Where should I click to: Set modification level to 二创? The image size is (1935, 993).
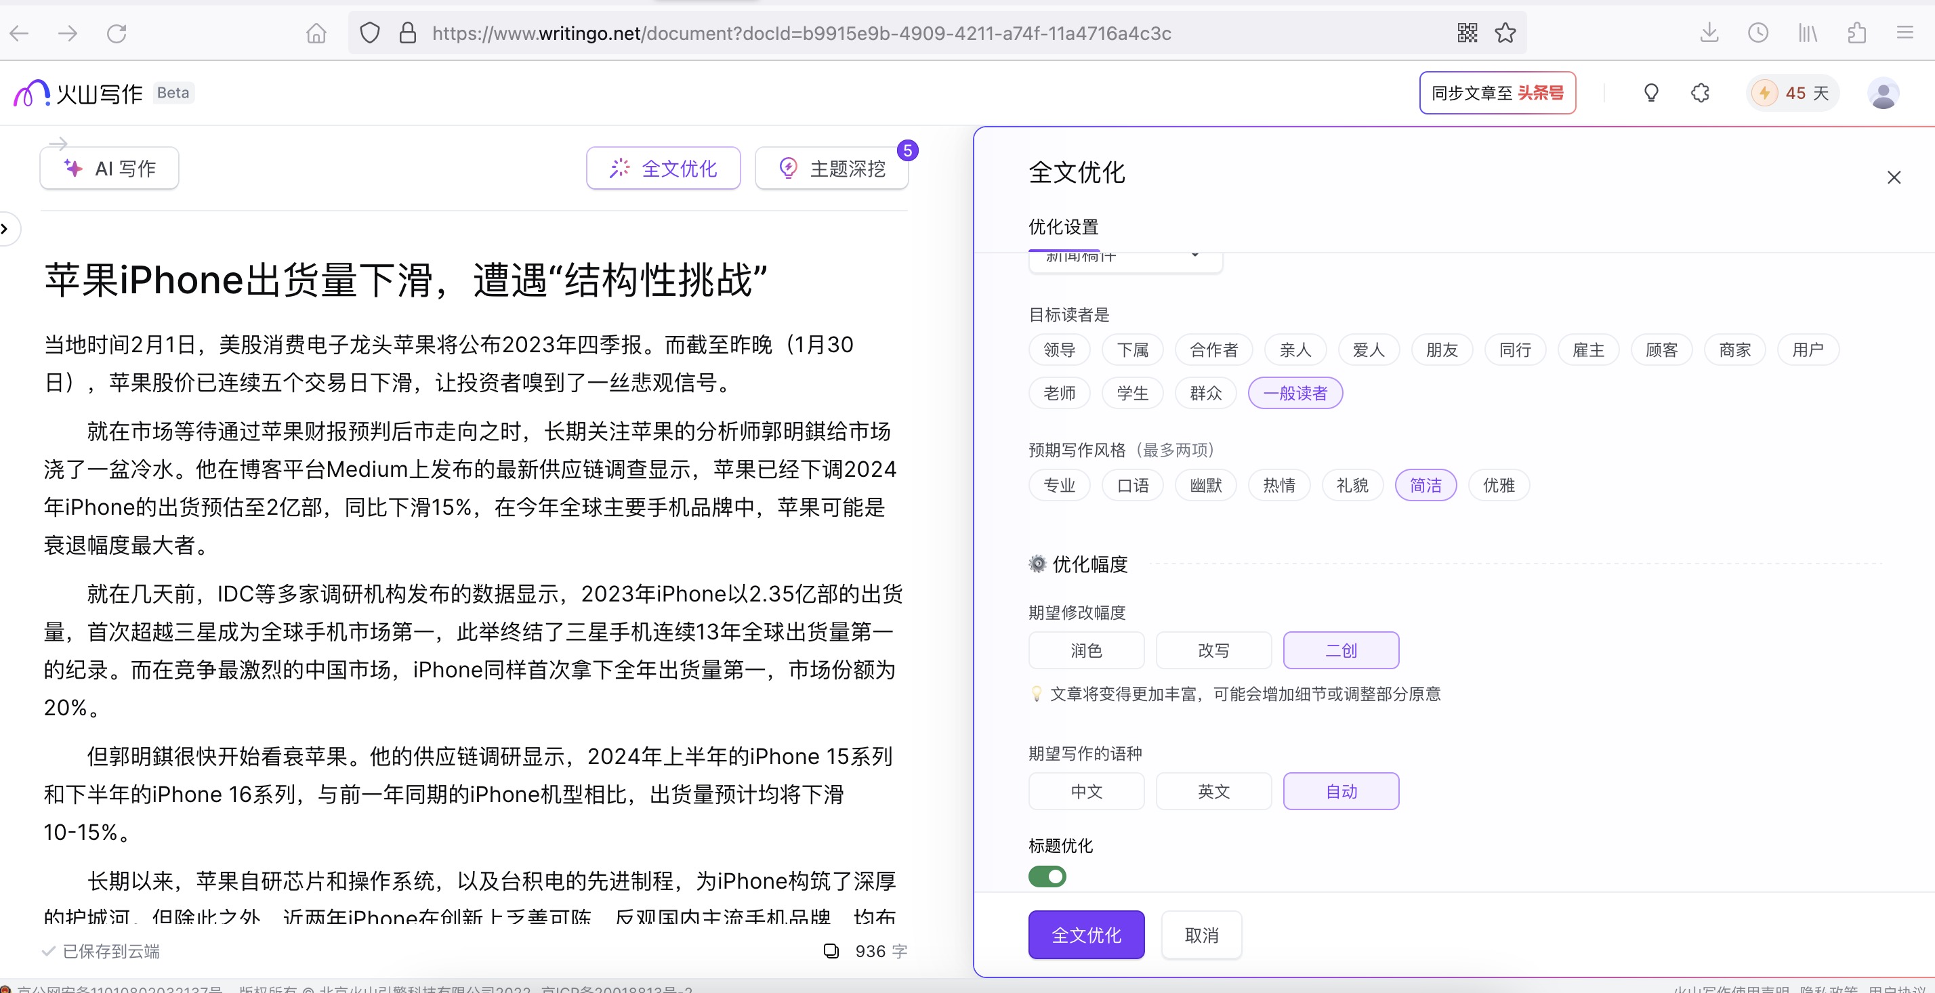(1341, 650)
